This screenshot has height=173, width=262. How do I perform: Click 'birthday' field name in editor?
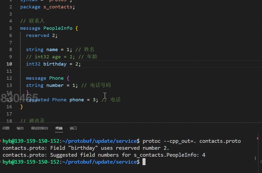(55, 64)
